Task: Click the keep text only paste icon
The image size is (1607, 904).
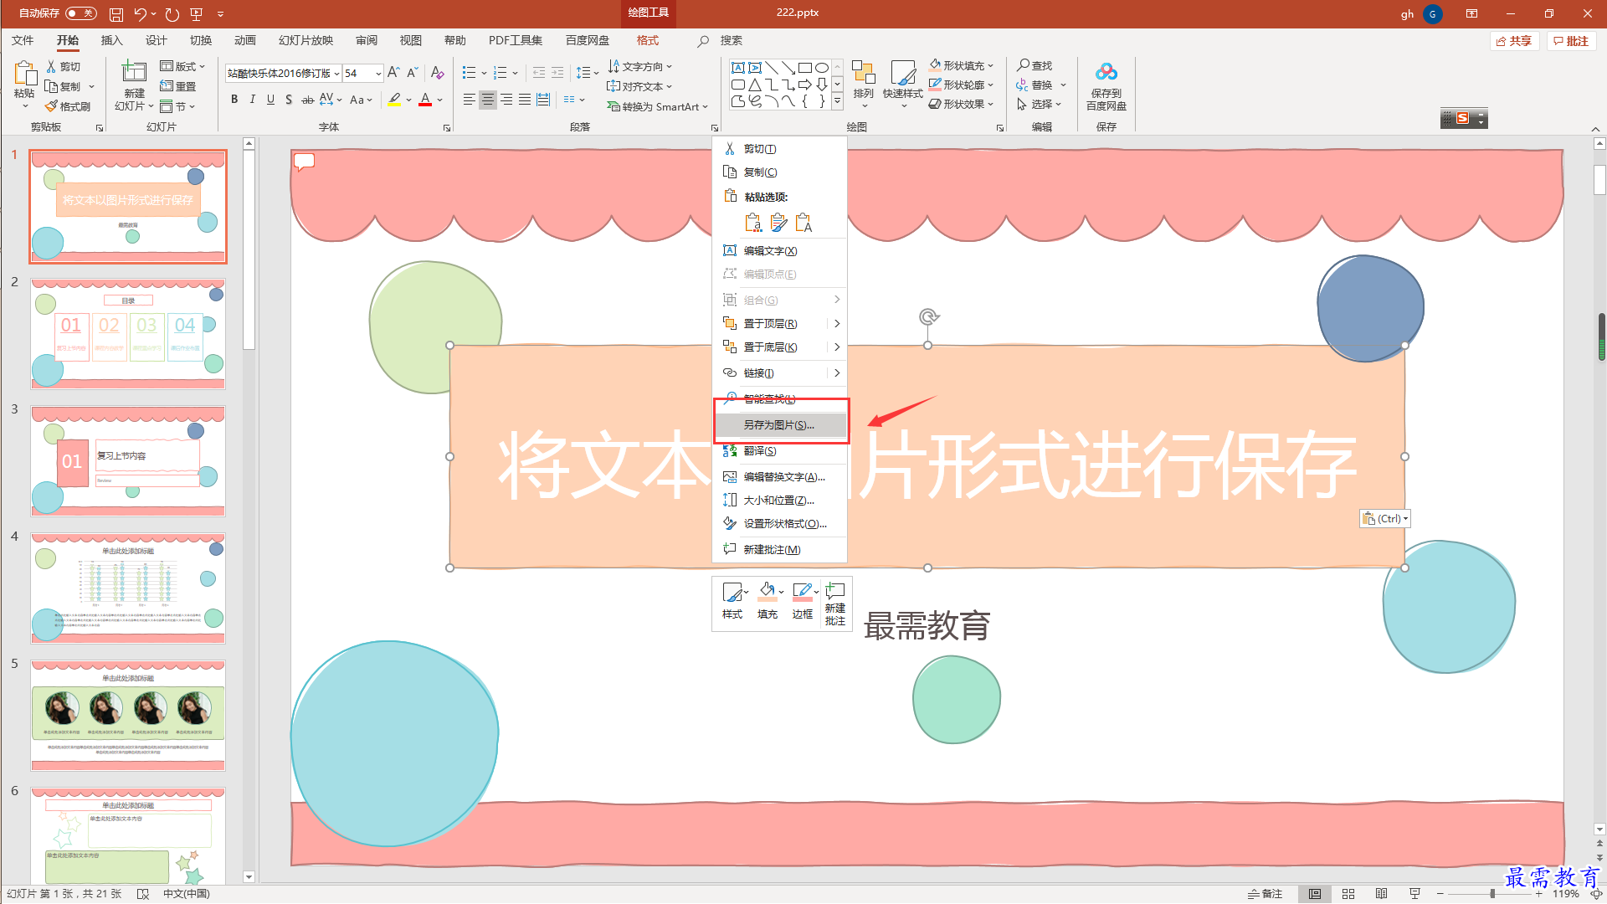Action: (x=803, y=223)
